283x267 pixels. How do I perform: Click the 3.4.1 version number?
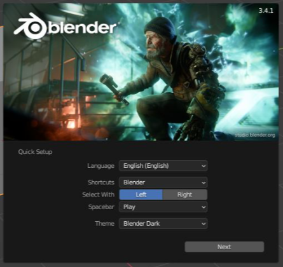click(x=266, y=11)
